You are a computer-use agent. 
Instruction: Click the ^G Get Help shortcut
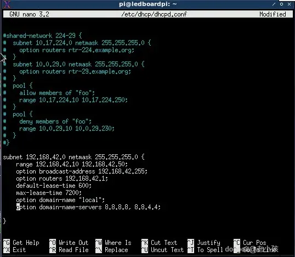(x=21, y=243)
